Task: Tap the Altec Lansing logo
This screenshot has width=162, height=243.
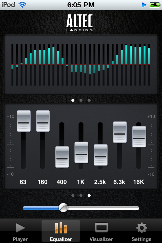Action: coord(80,23)
